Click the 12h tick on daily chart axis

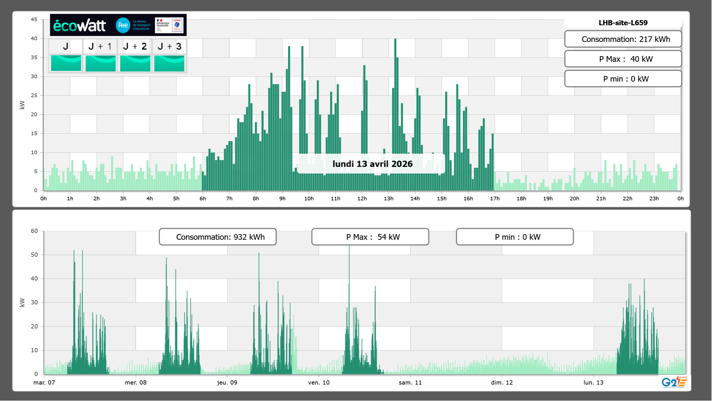(x=362, y=199)
